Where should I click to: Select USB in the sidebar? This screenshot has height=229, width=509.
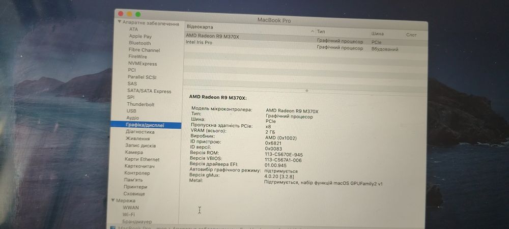[131, 111]
